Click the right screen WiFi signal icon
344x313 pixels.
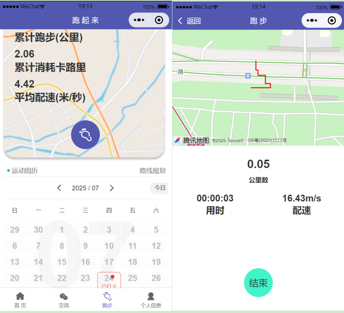tap(216, 7)
